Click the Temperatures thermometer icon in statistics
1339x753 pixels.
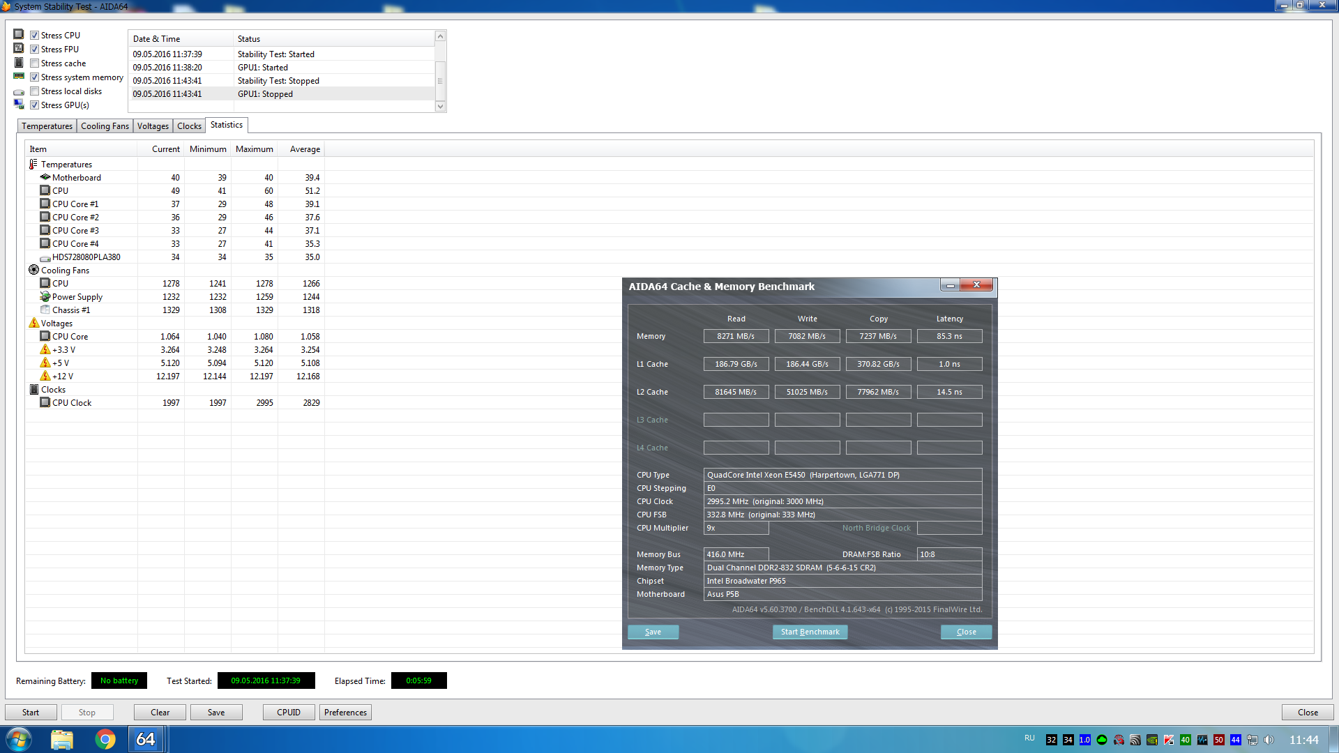33,165
